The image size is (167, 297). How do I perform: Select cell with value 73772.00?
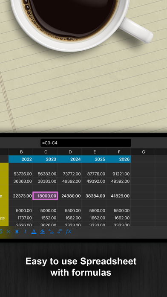pyautogui.click(x=69, y=174)
